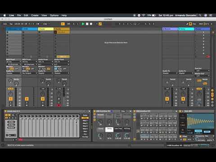The width and height of the screenshot is (216, 162).
Task: Toggle the 808 rack macro device activator
Action: (x=94, y=111)
